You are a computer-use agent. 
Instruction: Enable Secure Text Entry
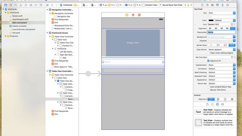pos(208,90)
